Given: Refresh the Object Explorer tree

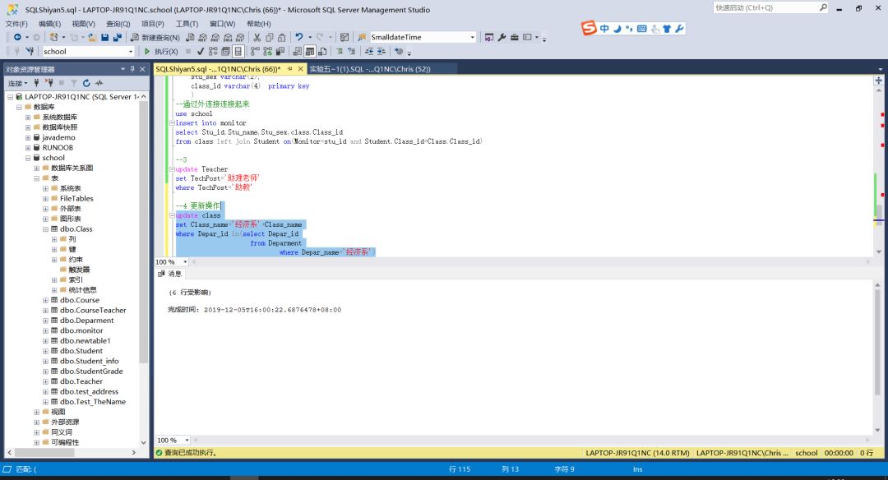Looking at the screenshot, I should coord(86,83).
